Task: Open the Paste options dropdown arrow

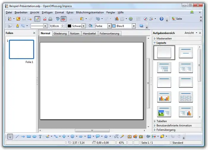Action: tap(86, 19)
